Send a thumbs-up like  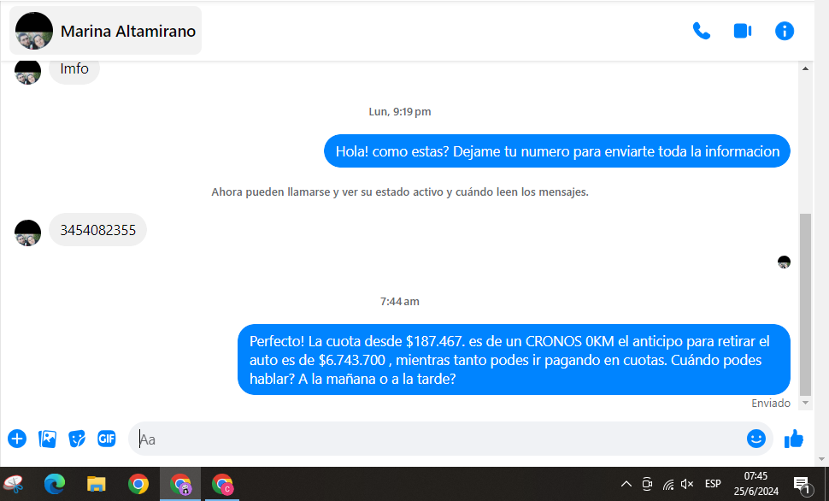794,439
